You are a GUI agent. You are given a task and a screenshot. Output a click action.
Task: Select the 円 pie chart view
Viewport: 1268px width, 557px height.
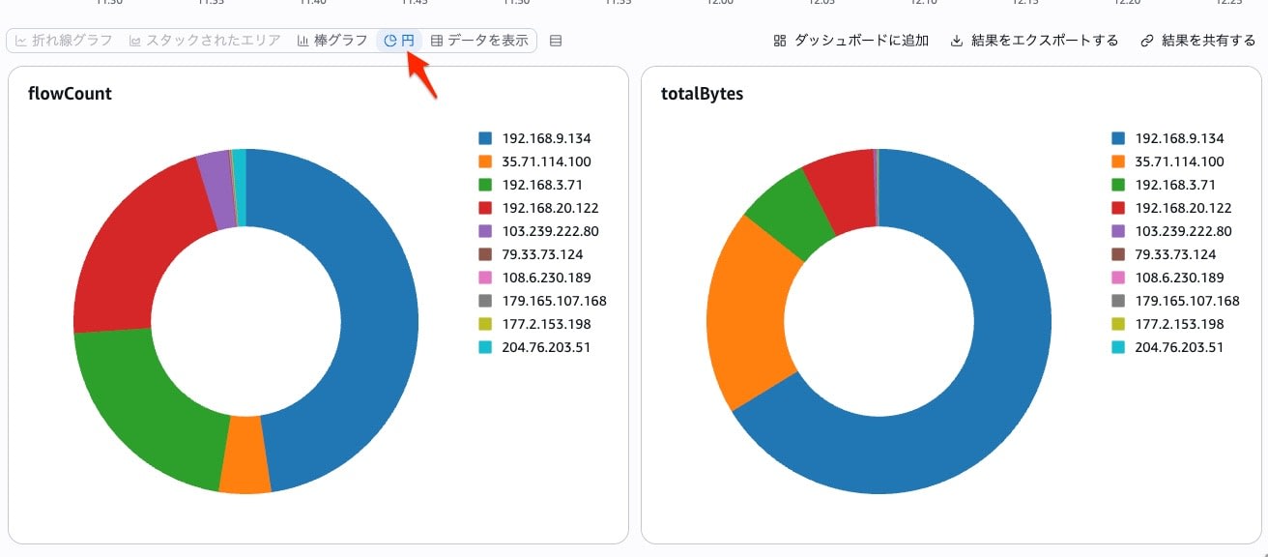399,41
